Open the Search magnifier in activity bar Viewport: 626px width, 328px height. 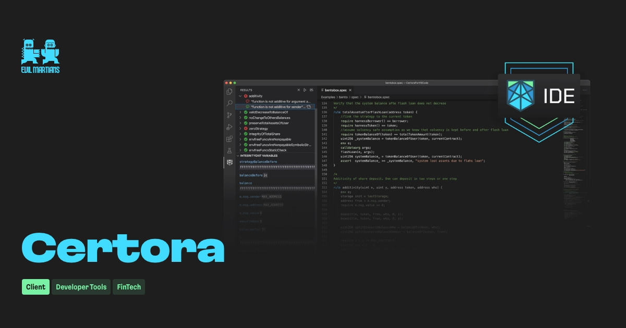point(230,103)
